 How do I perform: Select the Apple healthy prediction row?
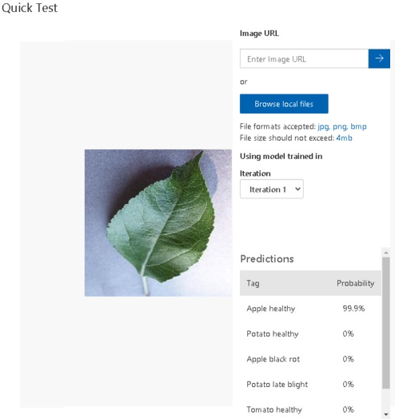310,309
